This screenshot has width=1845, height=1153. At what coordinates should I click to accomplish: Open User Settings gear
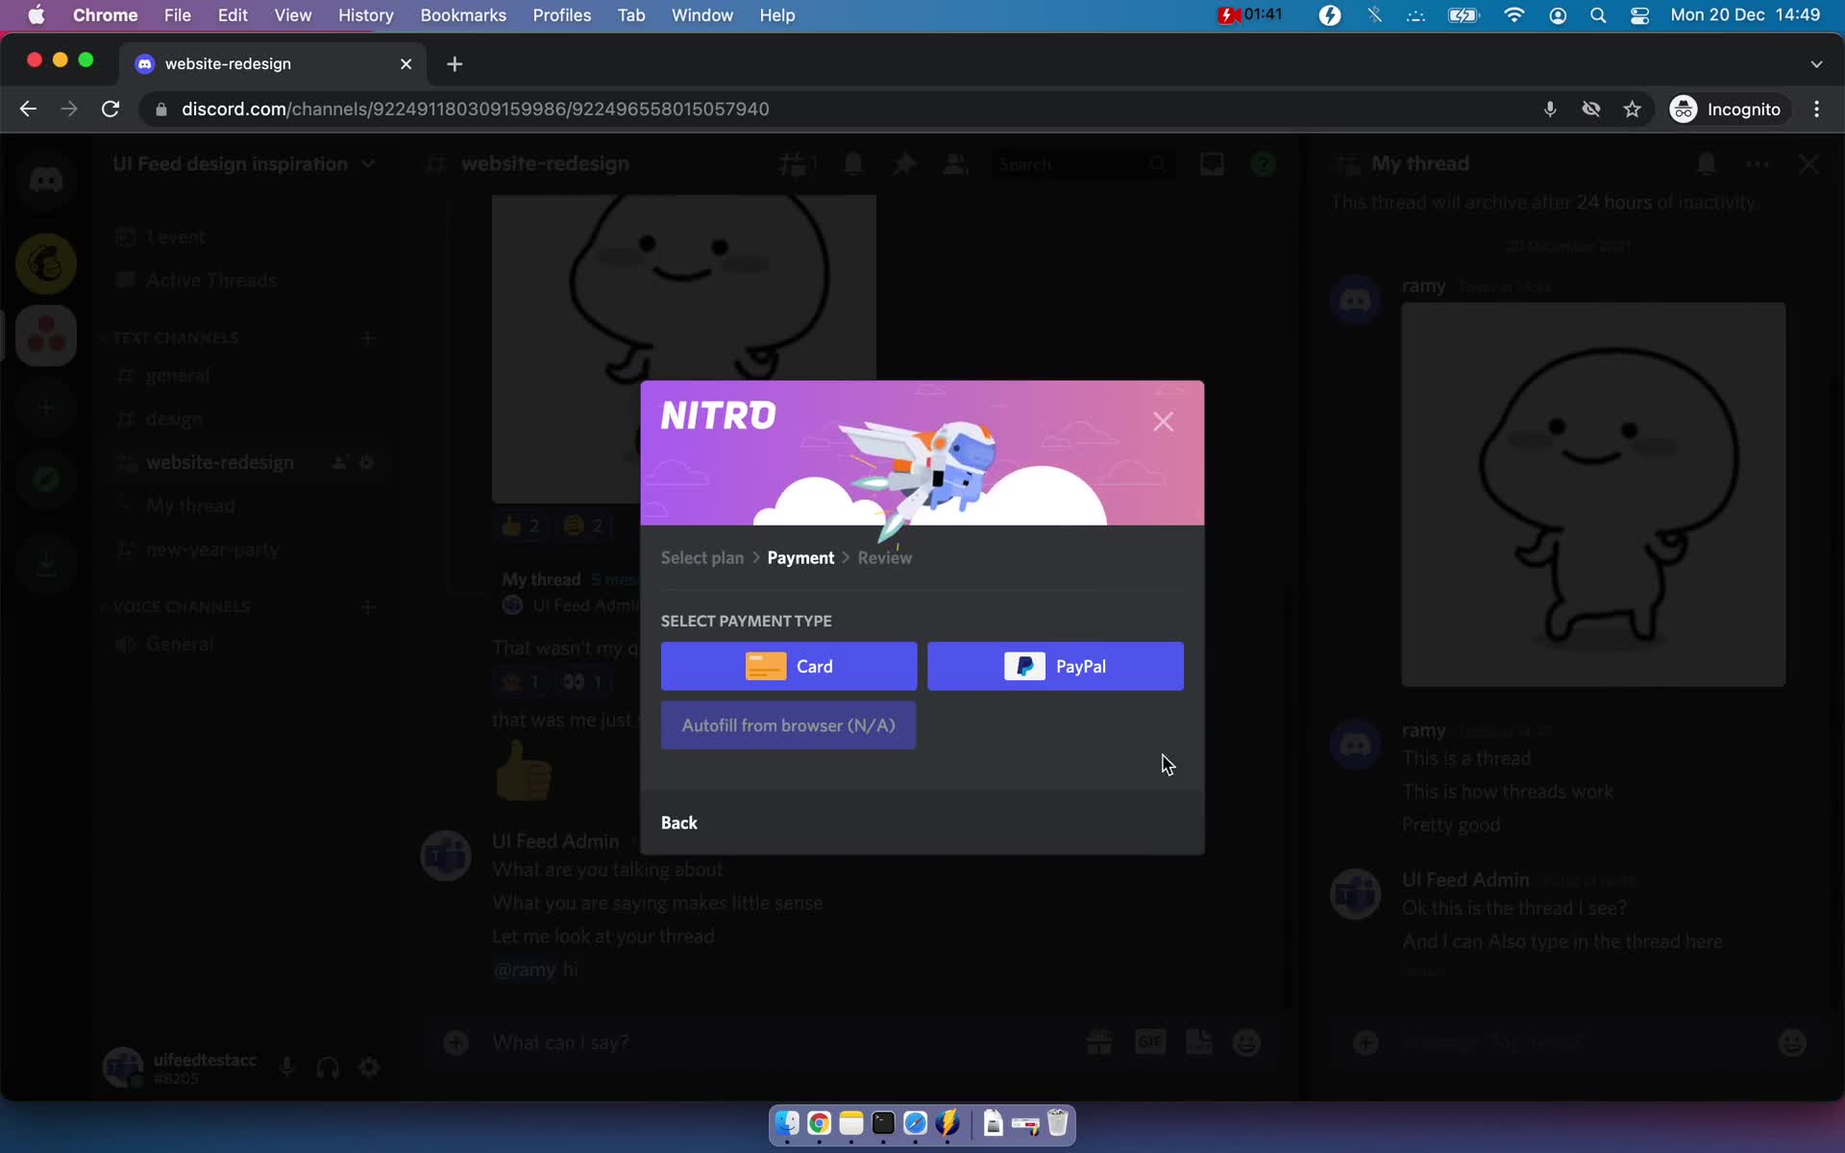click(x=369, y=1067)
